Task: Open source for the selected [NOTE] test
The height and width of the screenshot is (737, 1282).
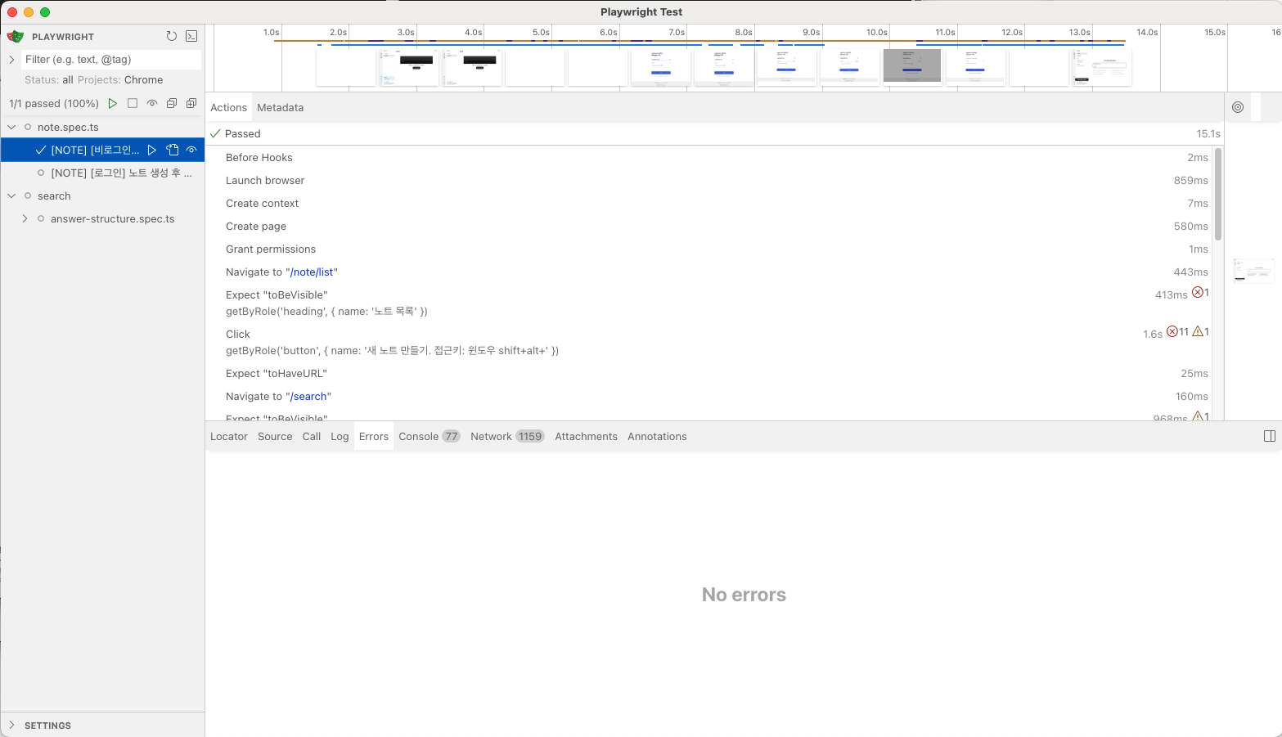Action: point(172,150)
